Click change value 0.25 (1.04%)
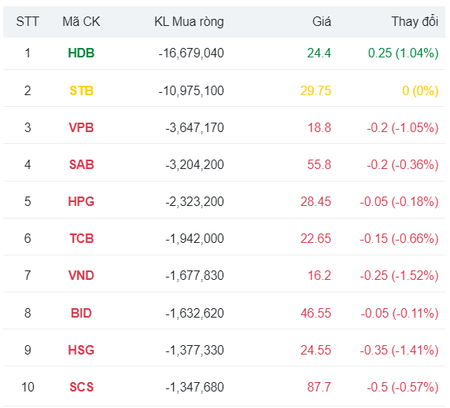Image resolution: width=450 pixels, height=408 pixels. pos(404,53)
